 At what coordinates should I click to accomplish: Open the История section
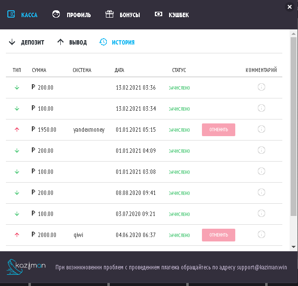(117, 43)
